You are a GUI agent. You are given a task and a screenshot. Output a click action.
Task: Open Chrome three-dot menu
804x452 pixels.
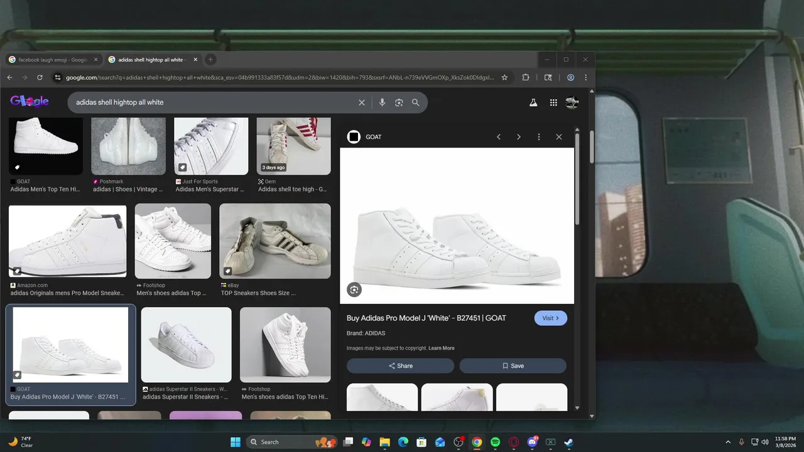tap(586, 77)
